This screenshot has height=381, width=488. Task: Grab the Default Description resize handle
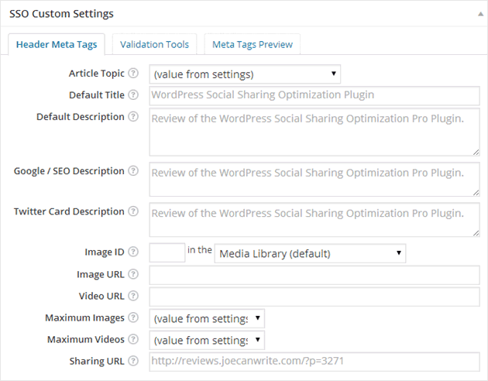click(x=476, y=152)
